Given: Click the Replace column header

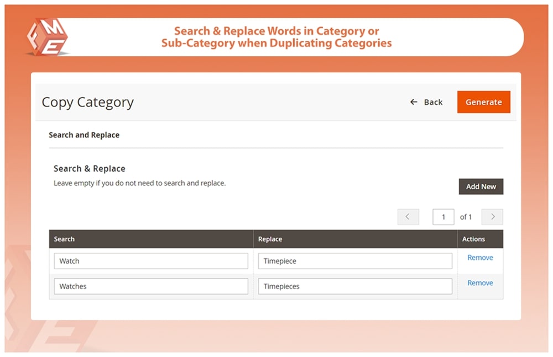Looking at the screenshot, I should 270,239.
